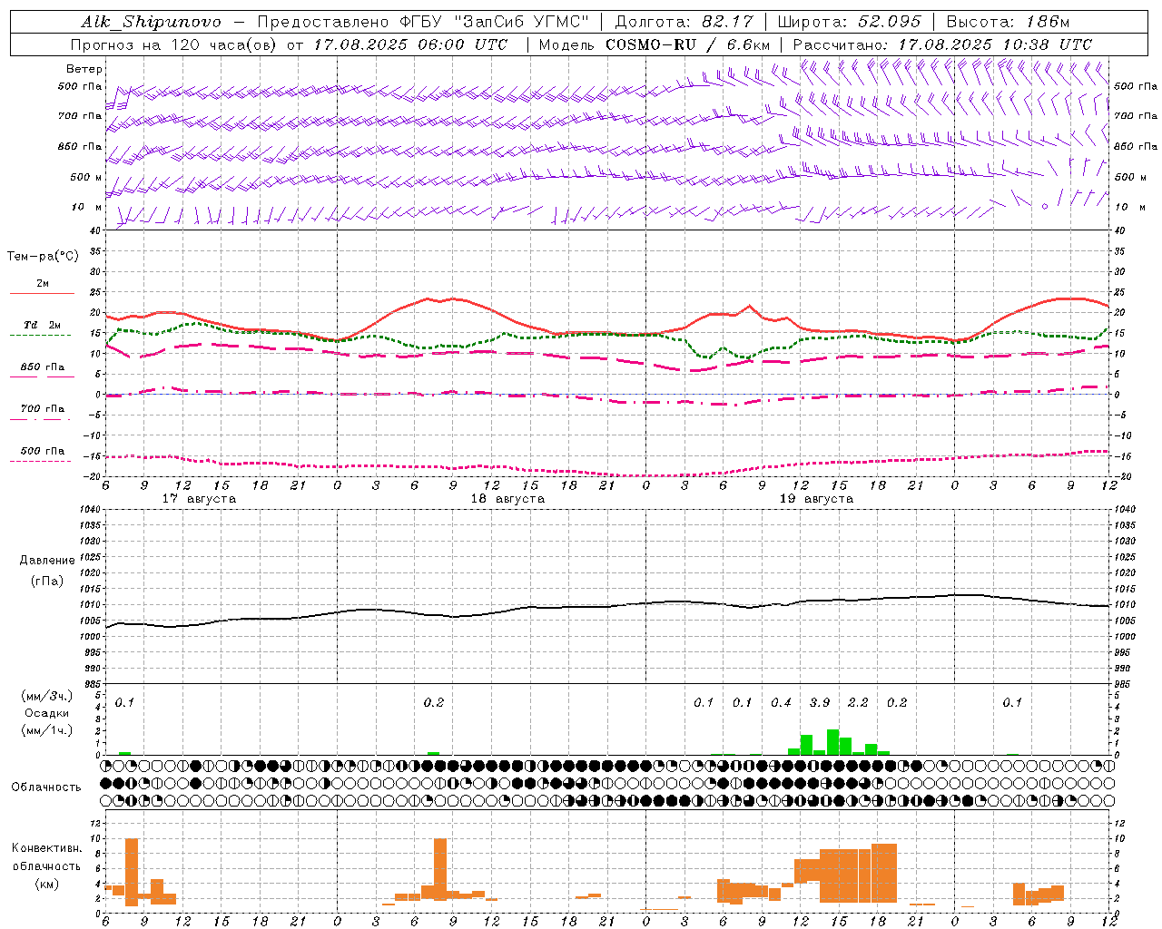Select the start time 17.08.2025 06:00 UTC
Image resolution: width=1162 pixels, height=929 pixels.
[x=410, y=44]
